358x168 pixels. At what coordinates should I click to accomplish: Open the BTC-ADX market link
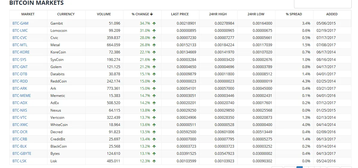click(x=20, y=103)
